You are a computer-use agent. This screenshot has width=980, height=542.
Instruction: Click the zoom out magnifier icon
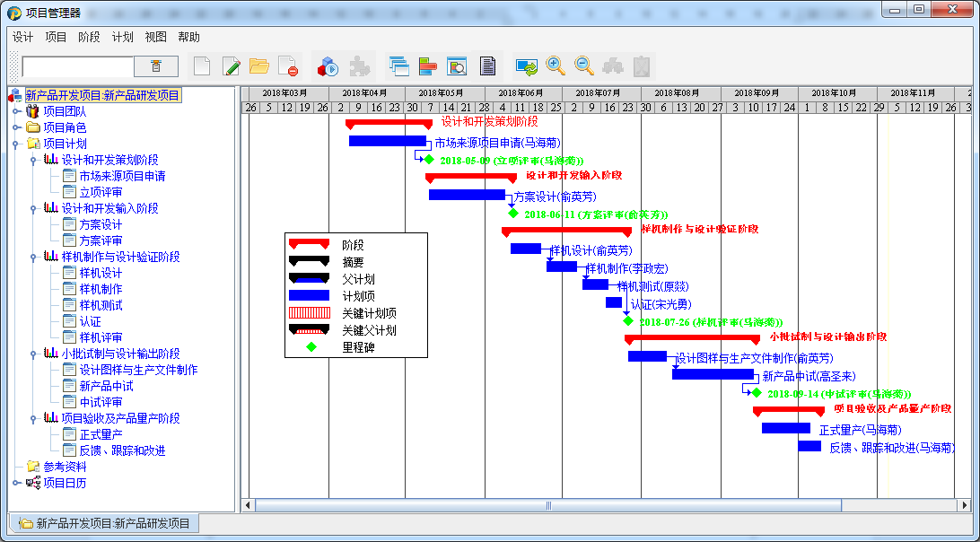583,66
